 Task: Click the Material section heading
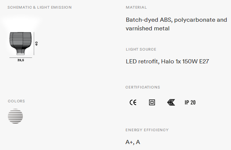click(136, 7)
